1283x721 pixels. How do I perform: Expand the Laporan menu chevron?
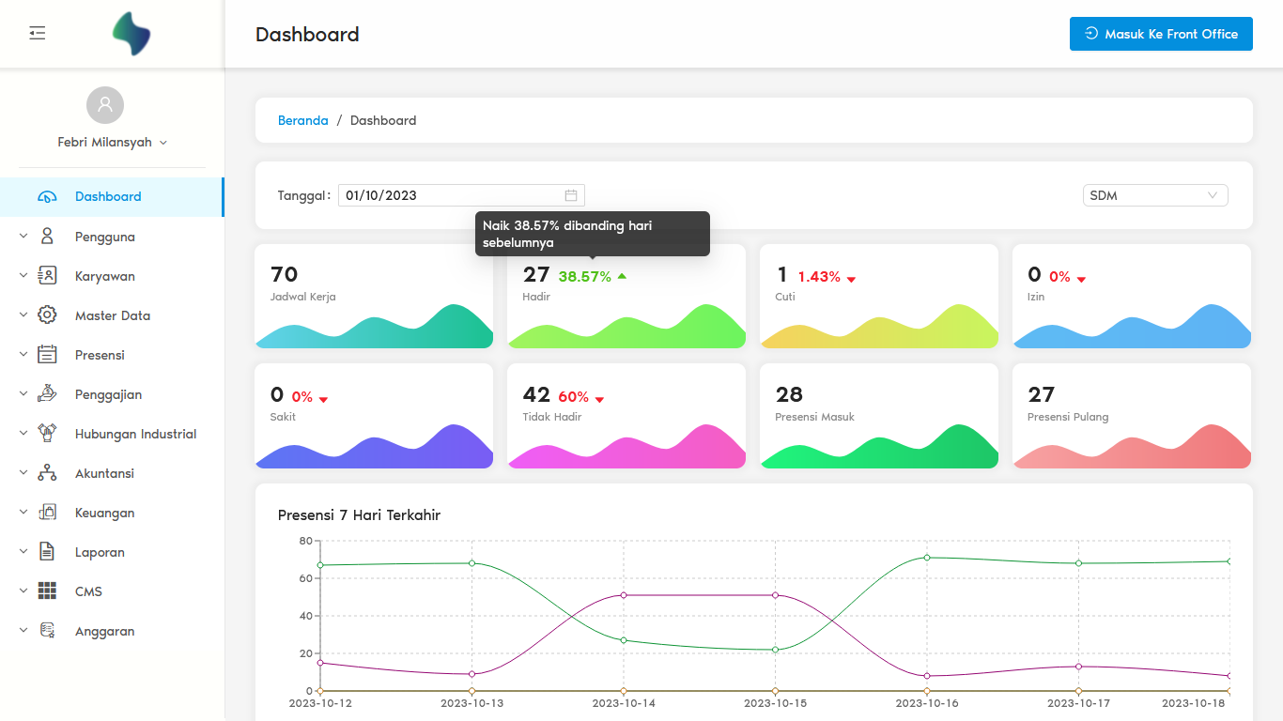(x=23, y=552)
